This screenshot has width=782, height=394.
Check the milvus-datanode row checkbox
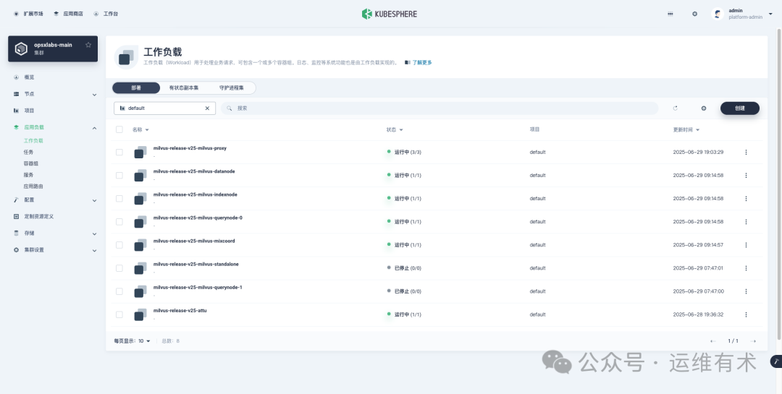tap(119, 176)
